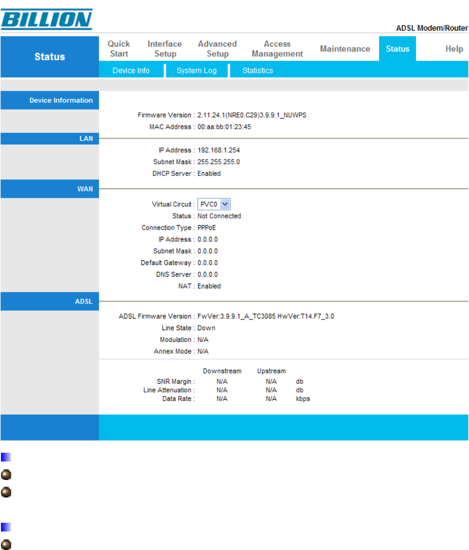
Task: View the System Log page
Action: 197,71
